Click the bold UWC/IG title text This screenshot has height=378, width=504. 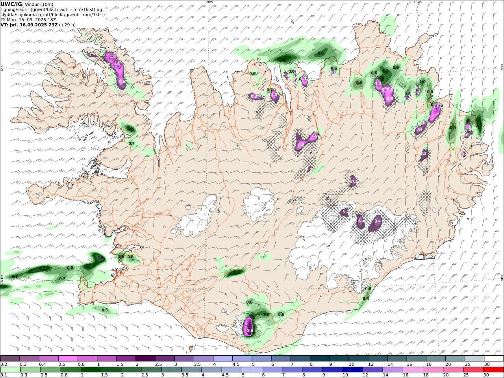pyautogui.click(x=11, y=4)
